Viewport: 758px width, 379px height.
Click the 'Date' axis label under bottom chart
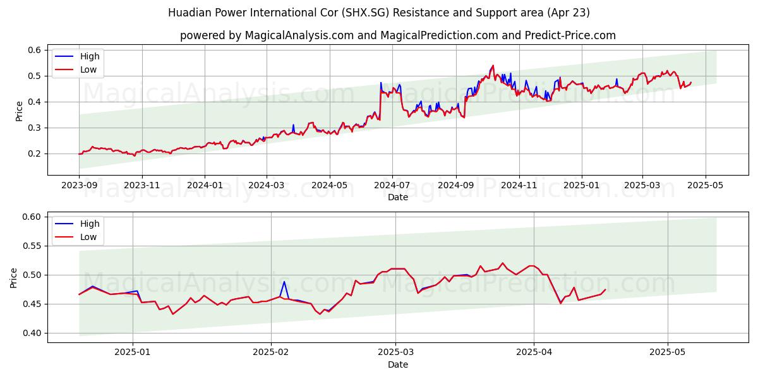[398, 364]
